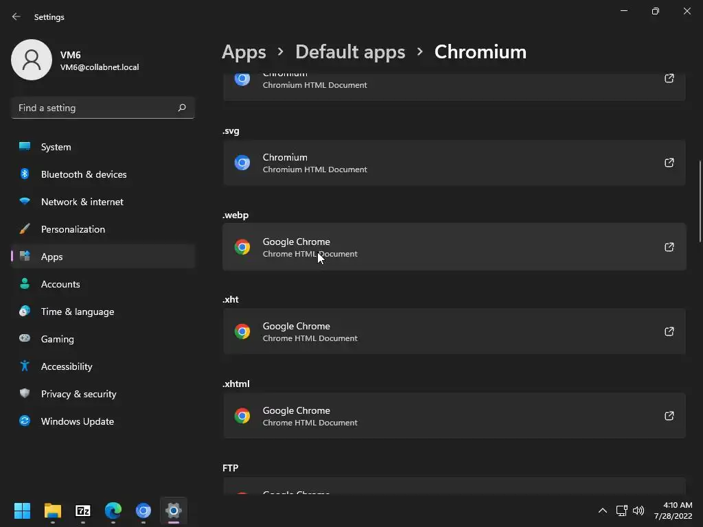Open Privacy & security settings

click(103, 394)
